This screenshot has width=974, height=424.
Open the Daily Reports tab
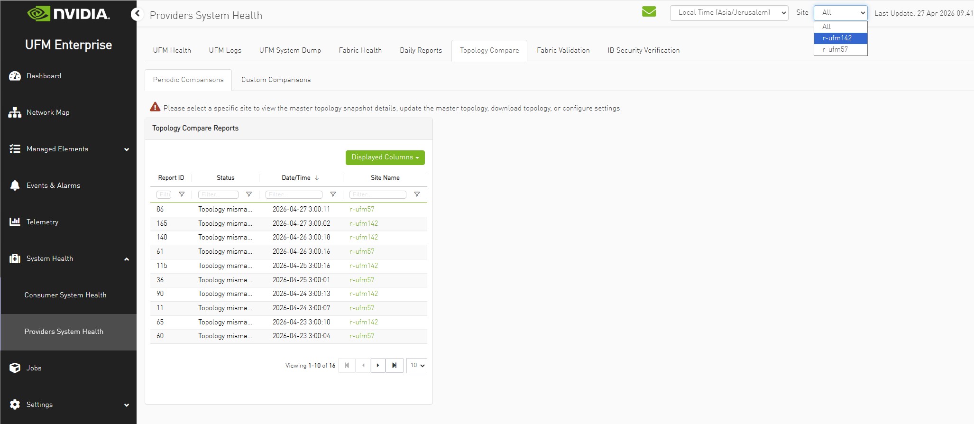(x=421, y=50)
